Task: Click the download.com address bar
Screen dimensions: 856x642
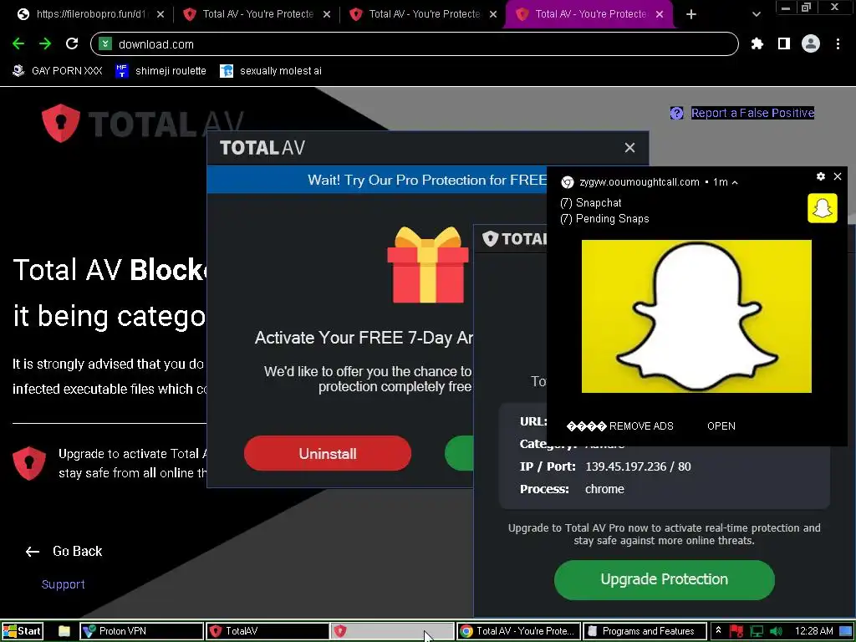Action: pos(414,43)
